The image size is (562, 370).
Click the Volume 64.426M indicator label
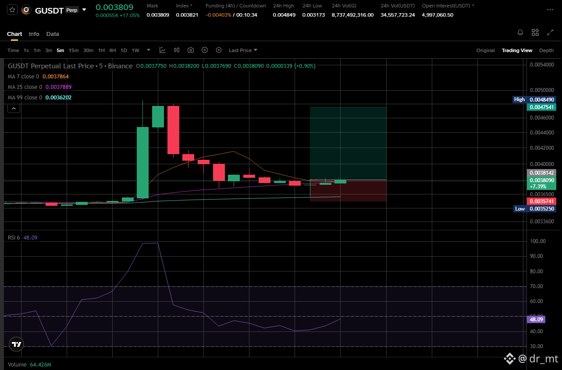29,364
